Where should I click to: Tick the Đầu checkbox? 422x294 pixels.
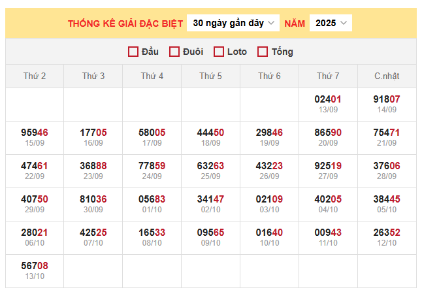click(133, 52)
